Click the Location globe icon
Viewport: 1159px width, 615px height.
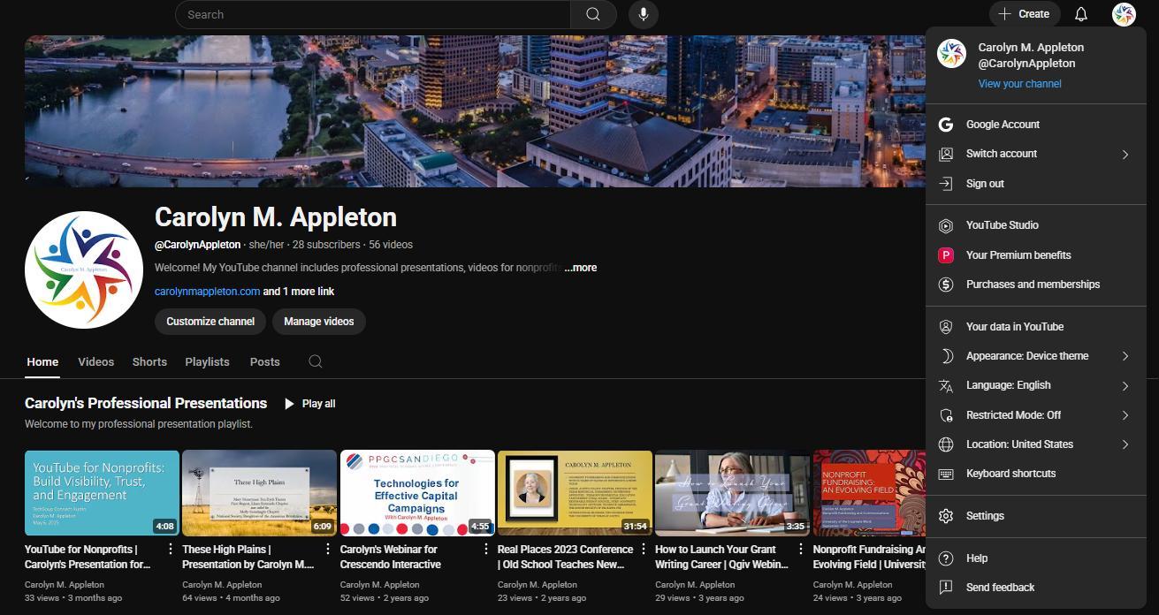(x=946, y=444)
